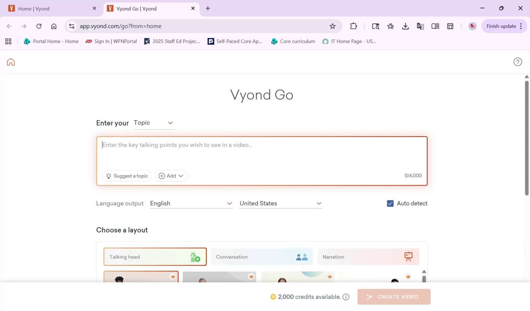This screenshot has width=530, height=311.
Task: Open the browser Downloads icon
Action: (x=405, y=26)
